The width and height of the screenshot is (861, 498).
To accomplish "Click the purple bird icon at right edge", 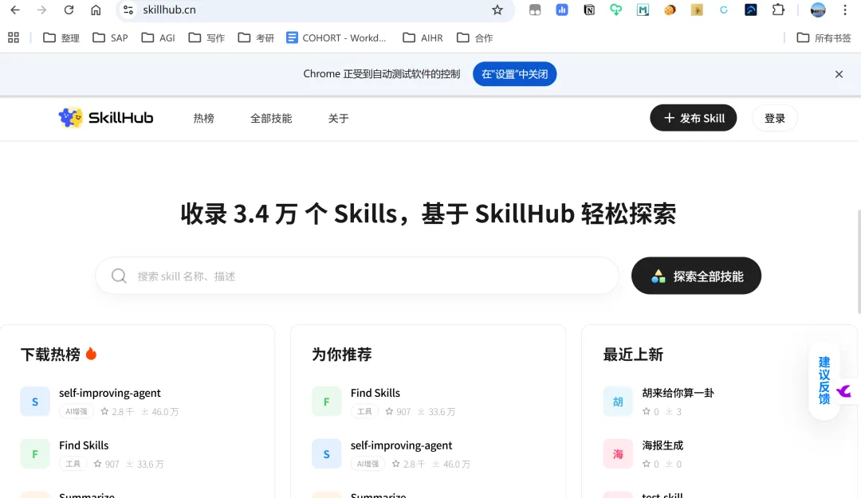I will coord(844,391).
